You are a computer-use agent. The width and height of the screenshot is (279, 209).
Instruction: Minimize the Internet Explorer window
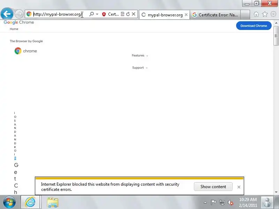(247, 3)
